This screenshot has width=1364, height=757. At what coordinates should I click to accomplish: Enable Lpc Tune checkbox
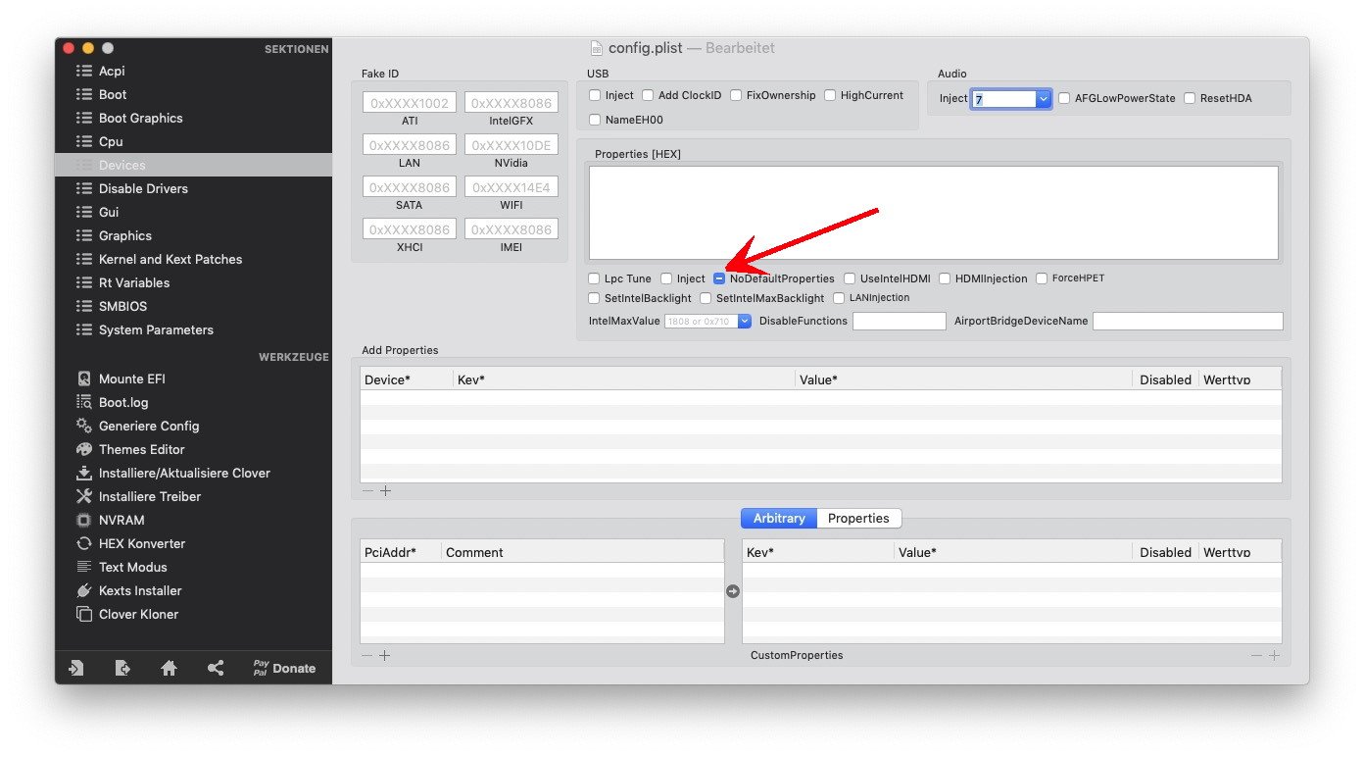594,278
